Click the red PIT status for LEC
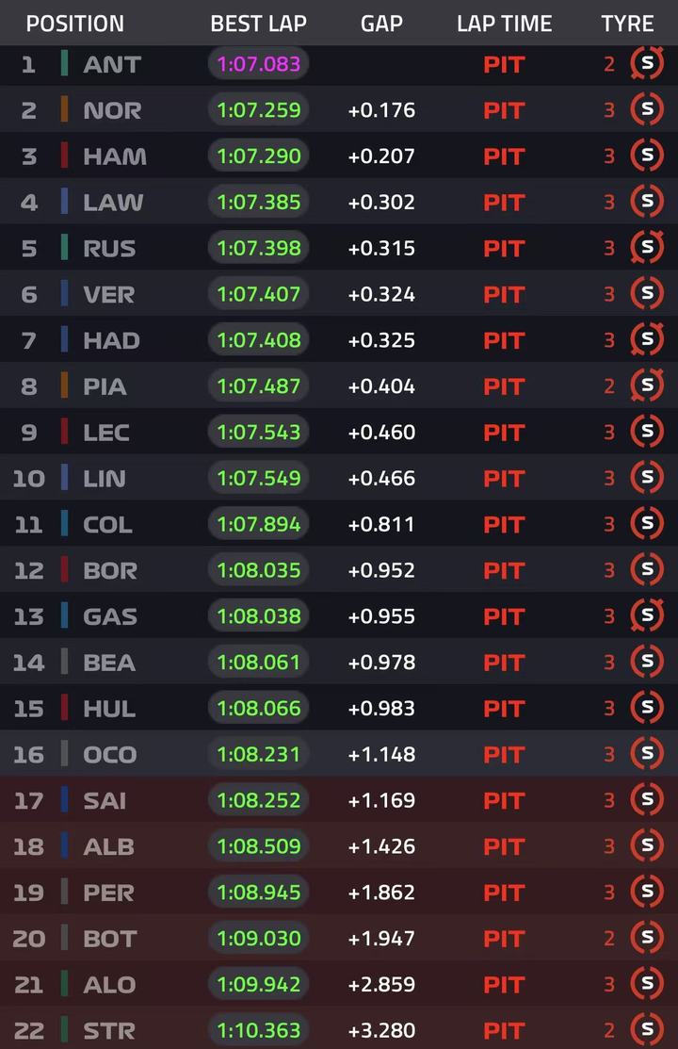This screenshot has height=1049, width=678. (504, 433)
